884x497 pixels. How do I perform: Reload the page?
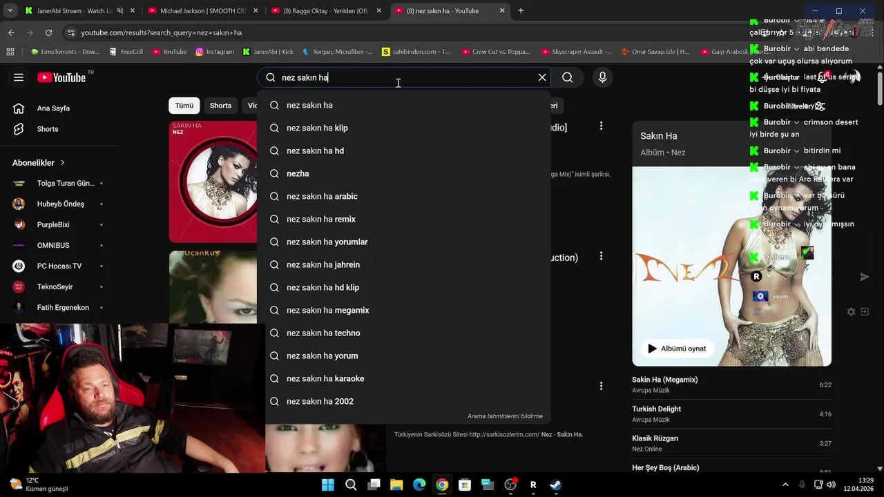click(x=48, y=32)
